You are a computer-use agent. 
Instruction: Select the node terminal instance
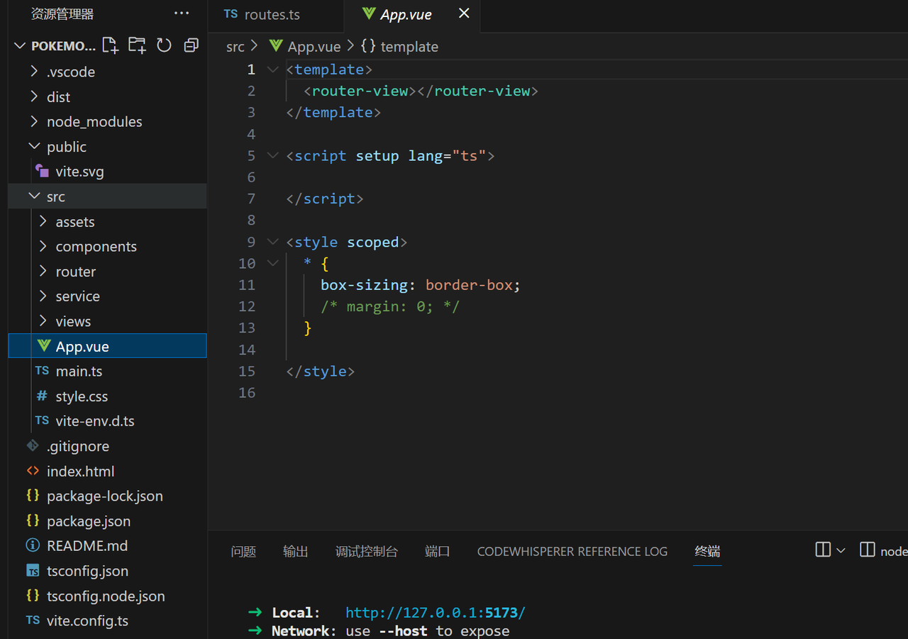point(884,550)
